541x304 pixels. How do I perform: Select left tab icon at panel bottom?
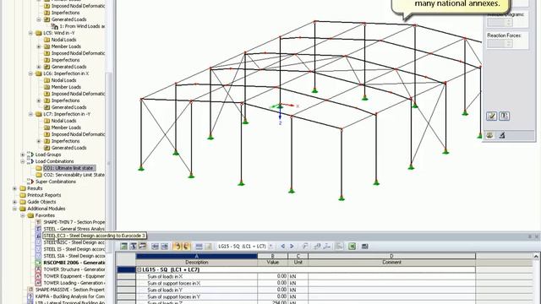pos(489,135)
